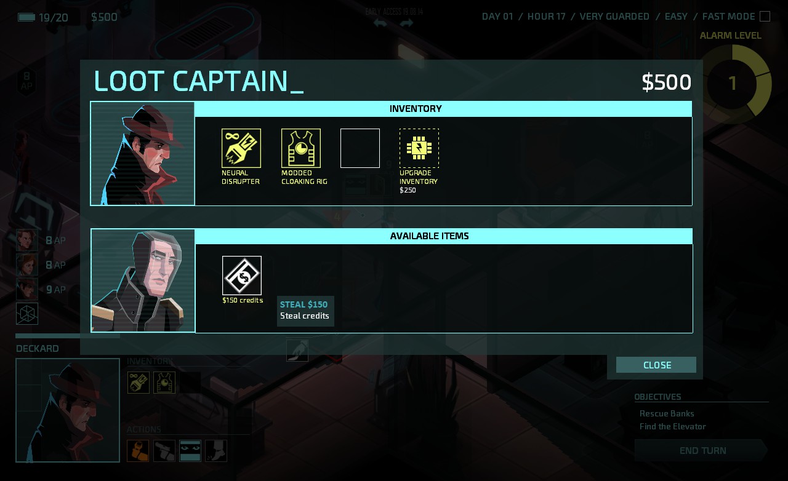Click the empty inventory slot
This screenshot has height=481, width=788.
[x=360, y=148]
